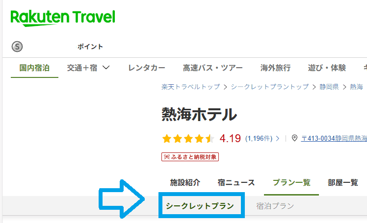Go to the 海外旅行 section

click(275, 68)
